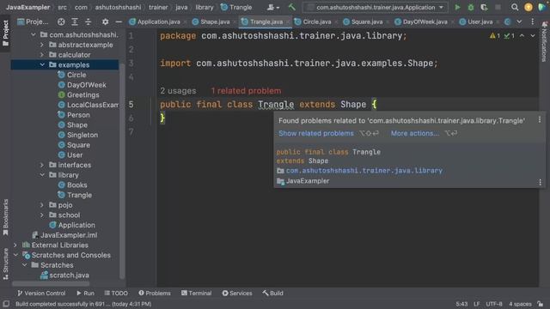Click Show related problems link
The width and height of the screenshot is (550, 309).
(x=316, y=133)
